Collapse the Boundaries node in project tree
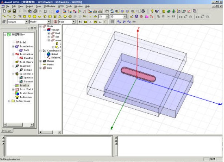Viewport: 224px width, 162px height. pyautogui.click(x=13, y=46)
